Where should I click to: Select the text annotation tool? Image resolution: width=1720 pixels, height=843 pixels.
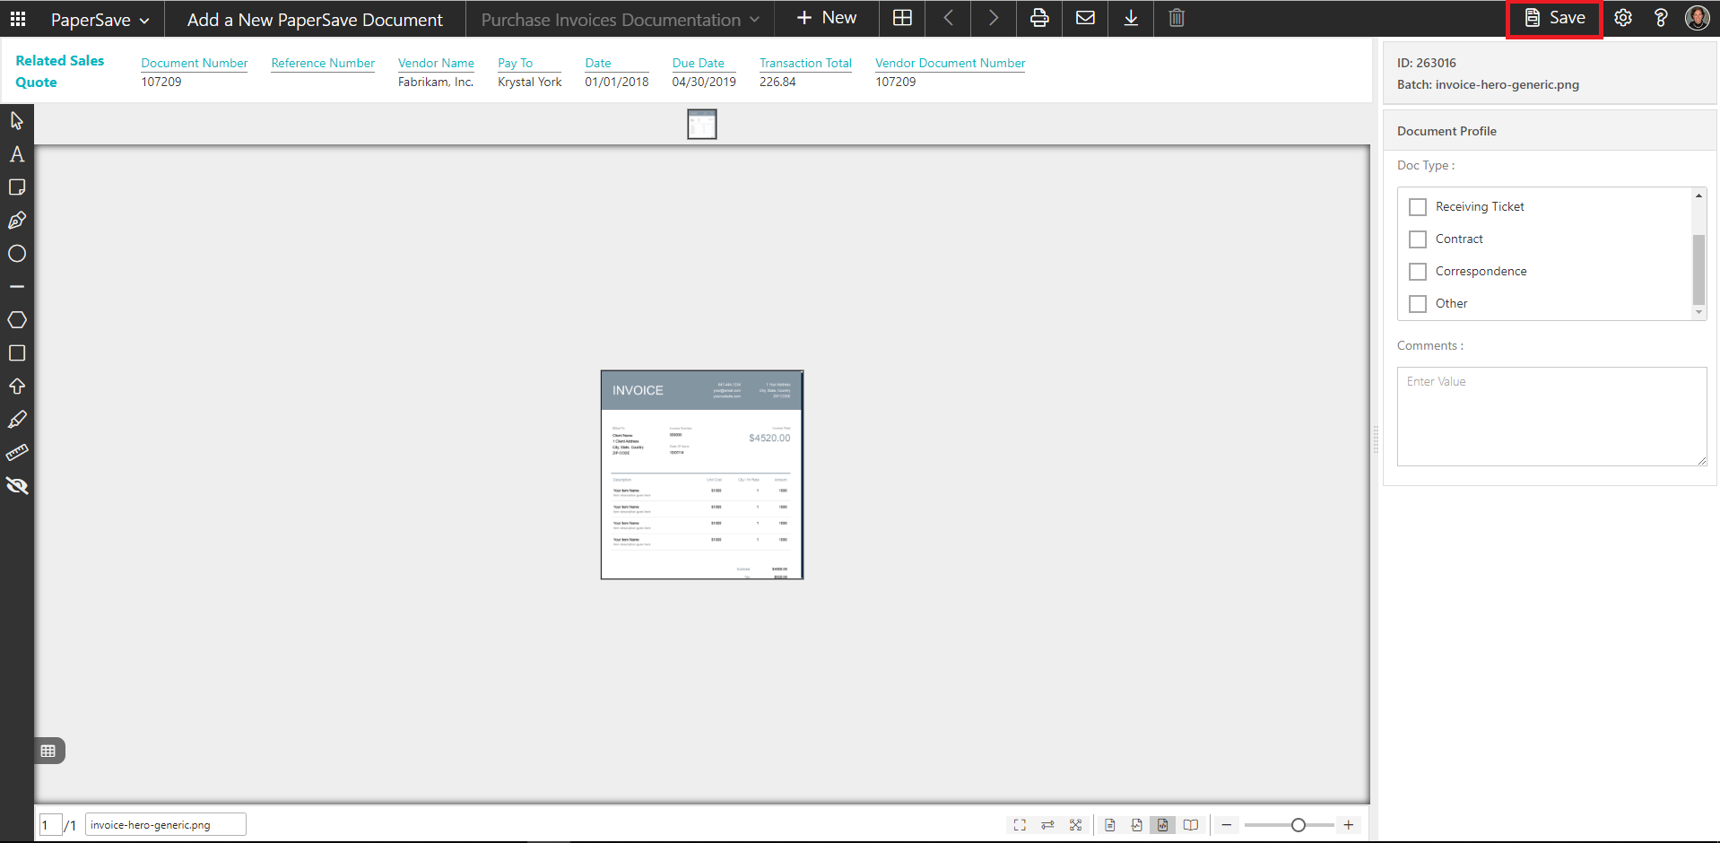[17, 154]
